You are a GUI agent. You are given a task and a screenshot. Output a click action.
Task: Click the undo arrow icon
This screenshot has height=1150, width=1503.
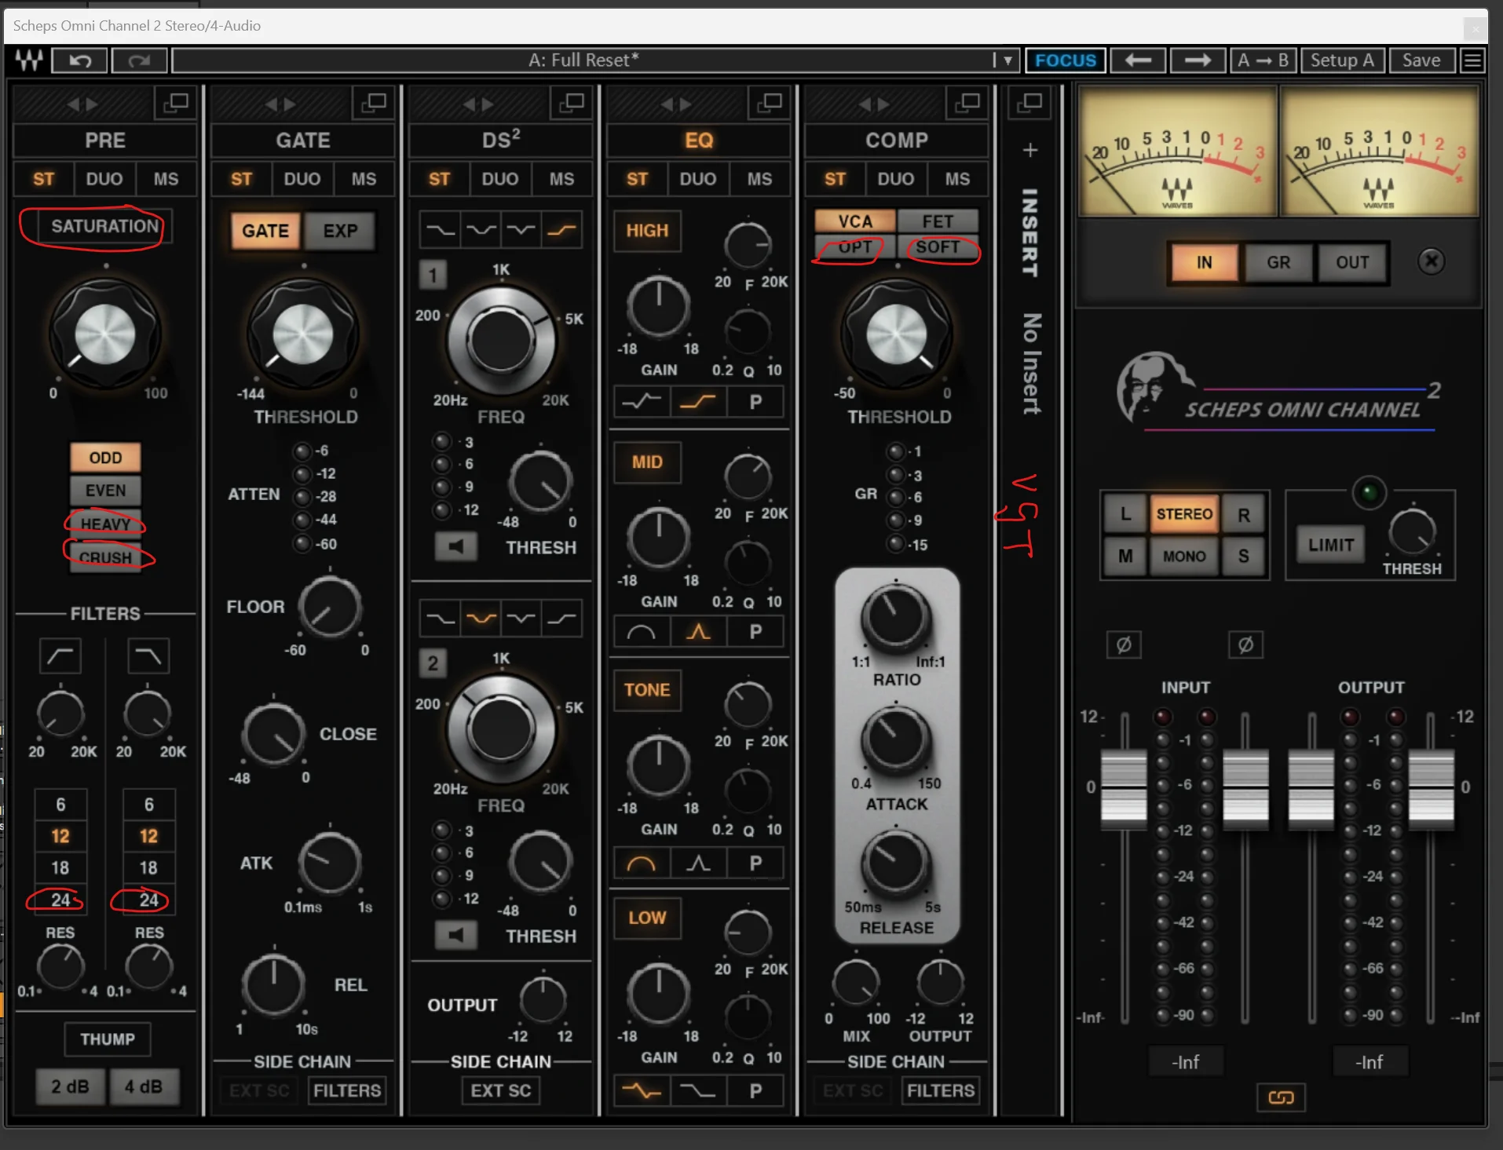click(79, 60)
